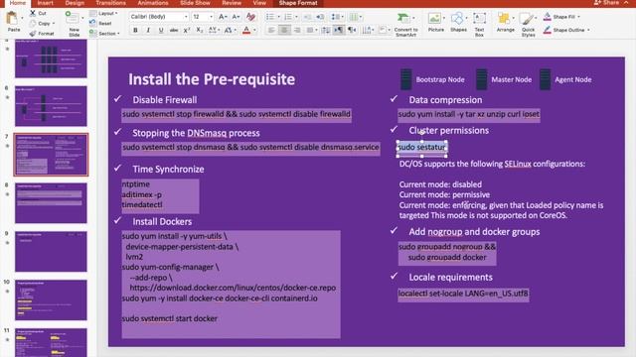This screenshot has width=636, height=357.
Task: Click the Arrange icon
Action: point(504,19)
